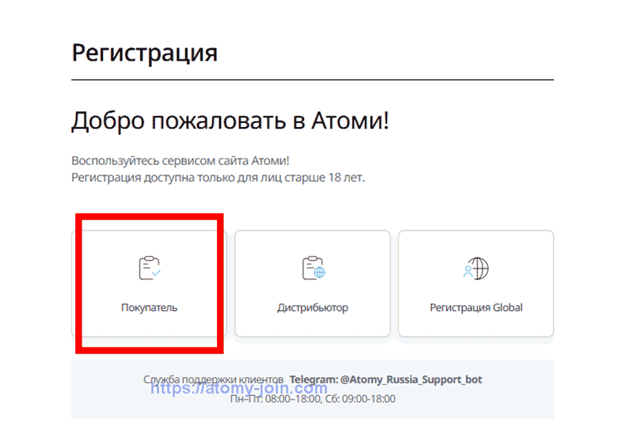Select the Регистрация Global person-with-globe icon
Screen dimensions: 622x446
click(x=475, y=268)
